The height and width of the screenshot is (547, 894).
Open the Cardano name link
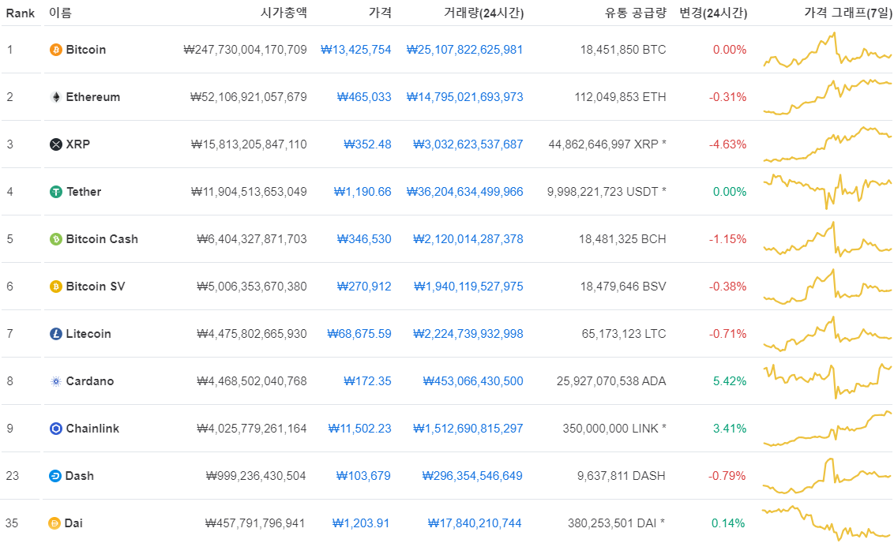90,380
